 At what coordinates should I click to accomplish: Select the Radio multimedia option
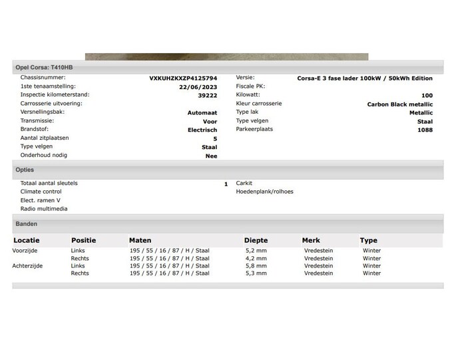pyautogui.click(x=43, y=209)
